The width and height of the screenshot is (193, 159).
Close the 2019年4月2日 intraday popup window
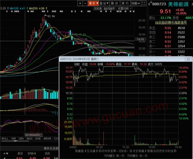[188, 59]
